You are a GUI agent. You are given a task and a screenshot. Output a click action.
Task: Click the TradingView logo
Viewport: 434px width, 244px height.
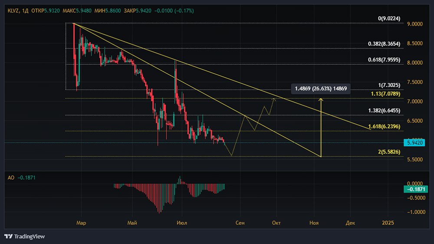tap(25, 236)
